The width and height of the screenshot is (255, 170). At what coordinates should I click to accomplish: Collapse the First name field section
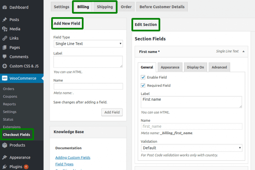244,51
